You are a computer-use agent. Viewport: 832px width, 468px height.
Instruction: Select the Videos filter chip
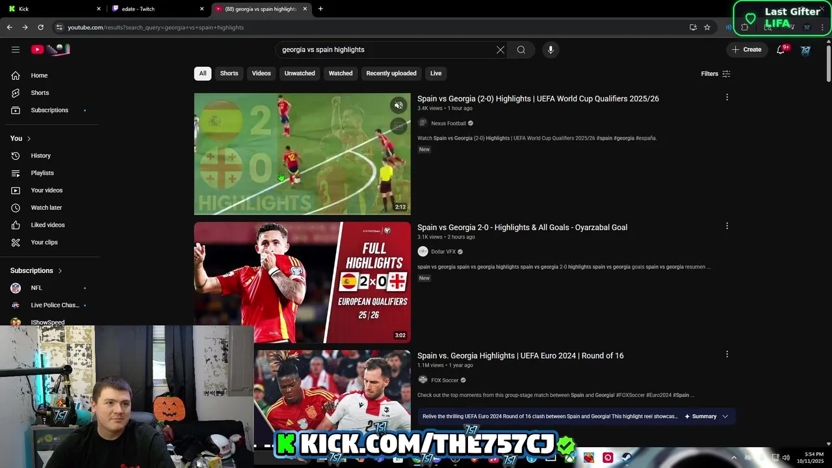(x=261, y=73)
